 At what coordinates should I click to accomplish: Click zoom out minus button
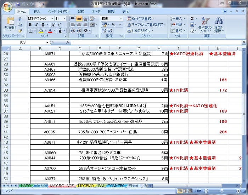pyautogui.click(x=206, y=191)
